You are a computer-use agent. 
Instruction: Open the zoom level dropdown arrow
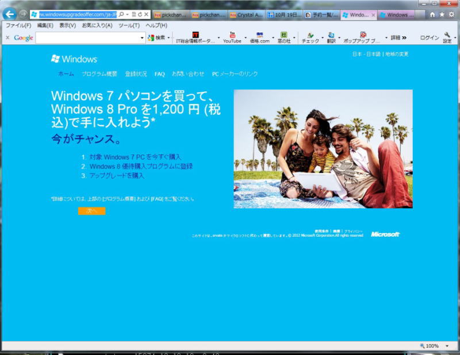(x=447, y=346)
